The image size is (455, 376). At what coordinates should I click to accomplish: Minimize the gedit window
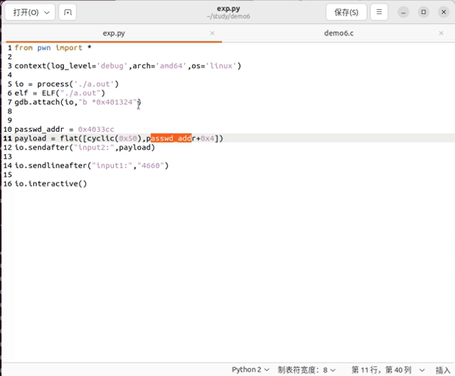404,13
